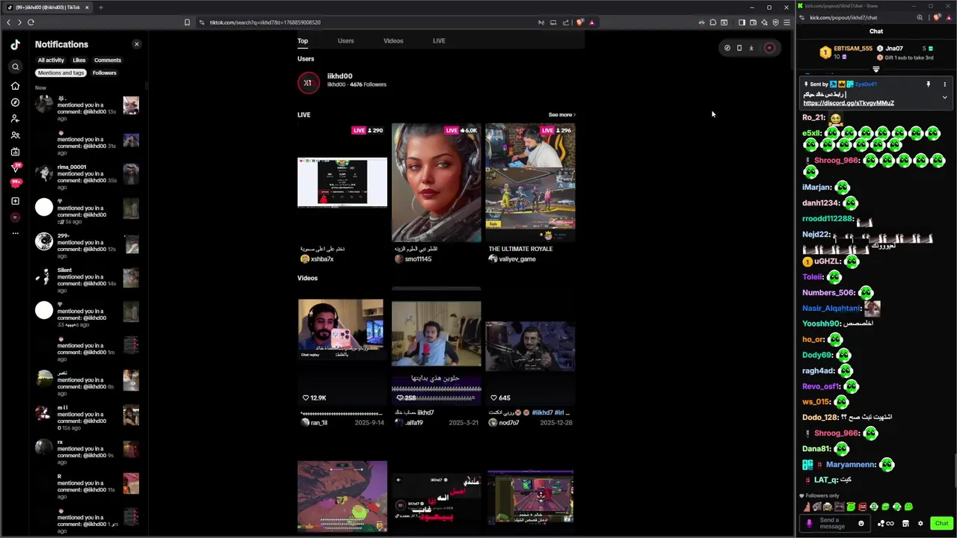Go back in TikTok browser window
957x538 pixels.
(8, 22)
